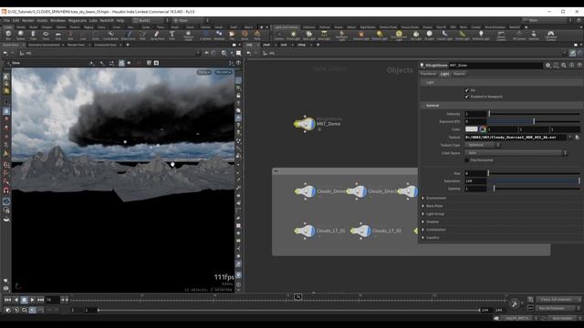Select the Clouds_LT_01 light node

pos(305,231)
